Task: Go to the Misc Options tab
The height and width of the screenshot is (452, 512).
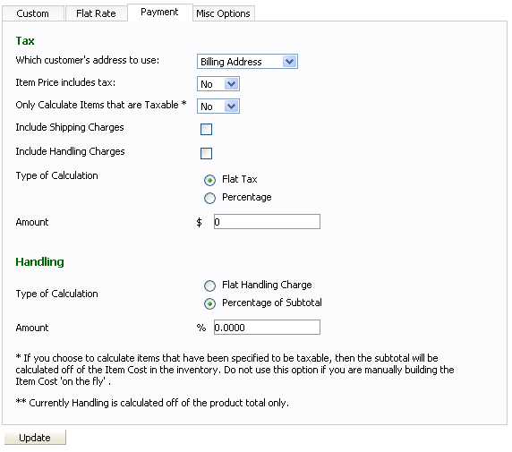Action: [224, 13]
